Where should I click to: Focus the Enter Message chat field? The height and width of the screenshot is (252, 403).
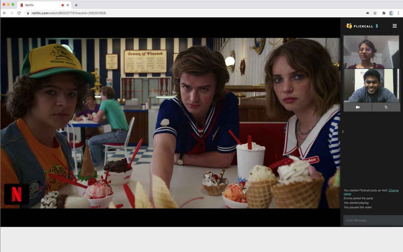pyautogui.click(x=372, y=220)
